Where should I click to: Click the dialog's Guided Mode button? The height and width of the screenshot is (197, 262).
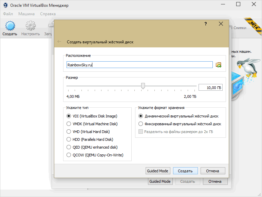pyautogui.click(x=158, y=171)
